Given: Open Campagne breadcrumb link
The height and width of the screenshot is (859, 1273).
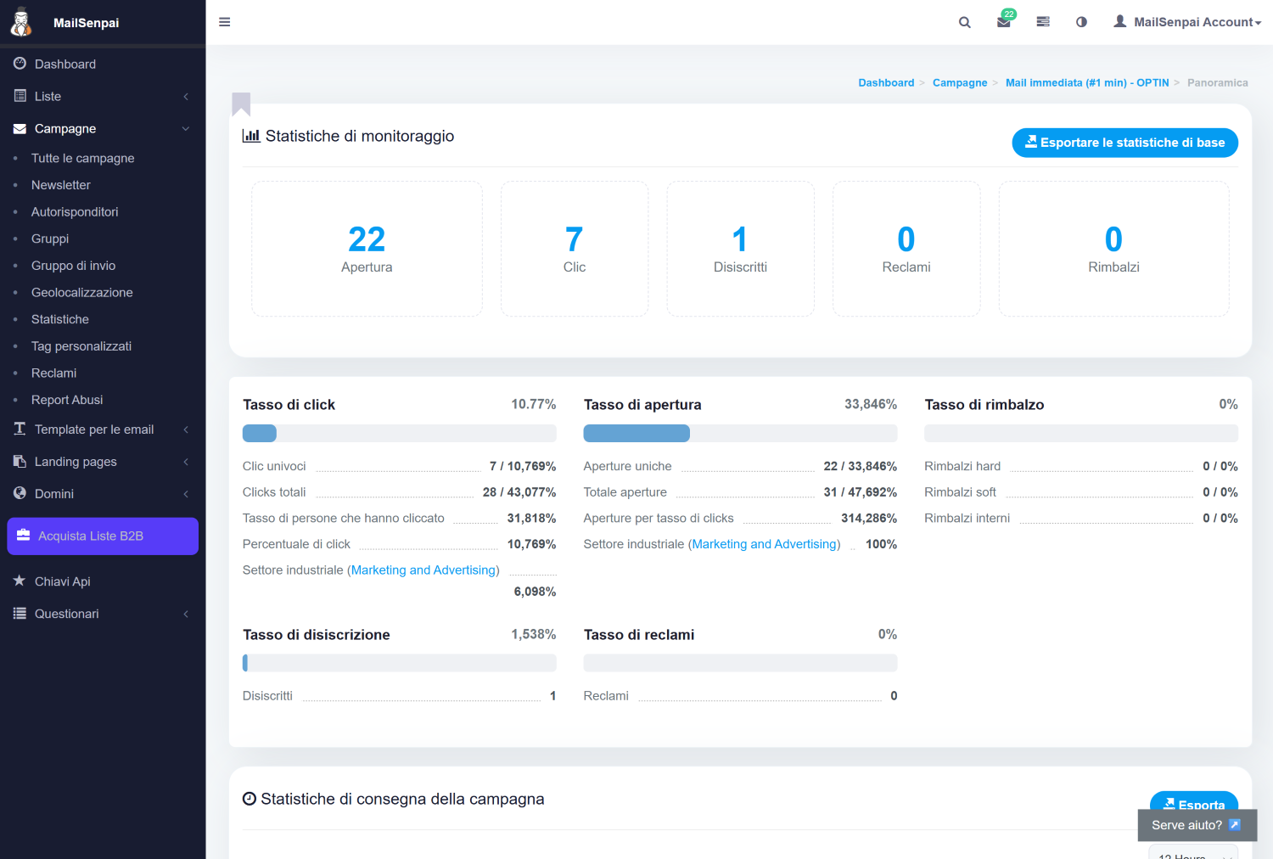Looking at the screenshot, I should (959, 82).
